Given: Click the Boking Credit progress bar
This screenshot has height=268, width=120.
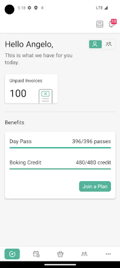Looking at the screenshot, I should click(60, 169).
